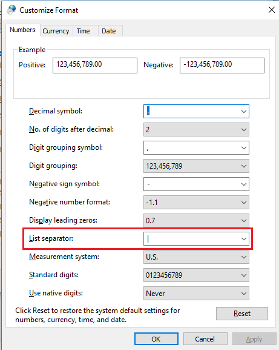Screen dimensions: 279x350
Task: Confirm changes with the OK button
Action: tap(156, 339)
